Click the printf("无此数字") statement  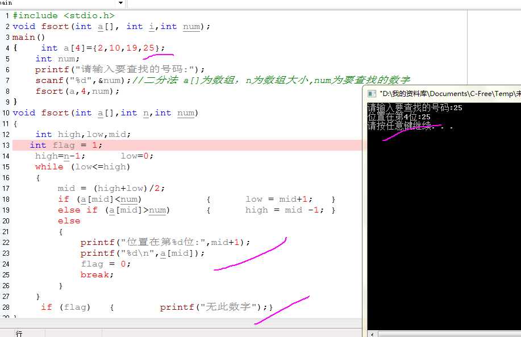(214, 307)
